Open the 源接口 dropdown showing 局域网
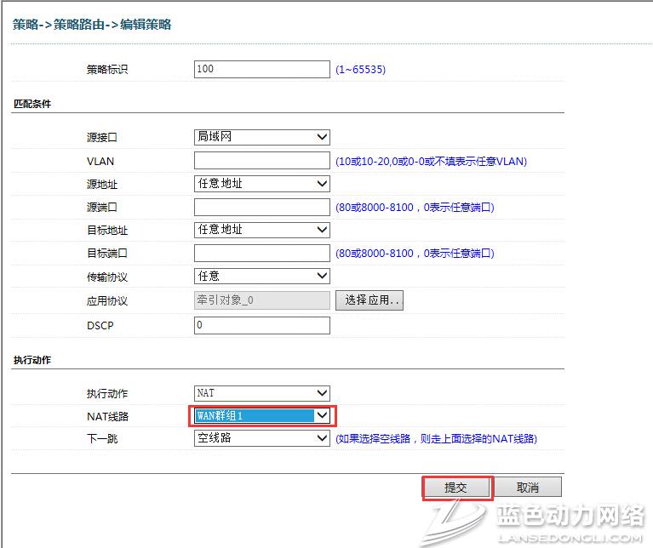 click(x=261, y=137)
